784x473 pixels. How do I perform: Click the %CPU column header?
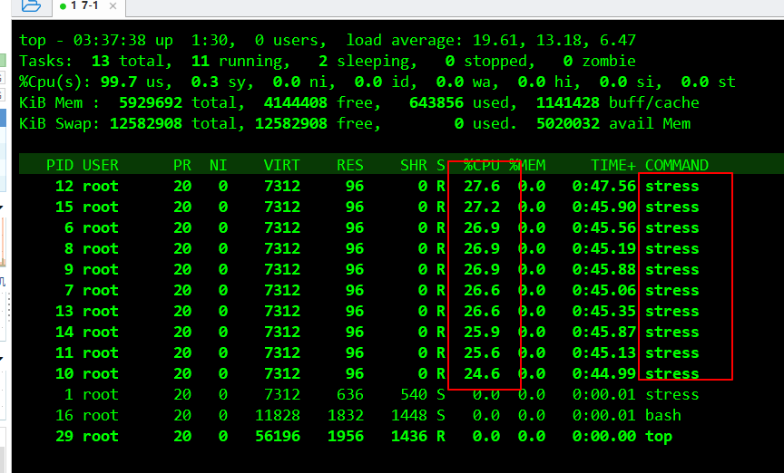[x=482, y=165]
